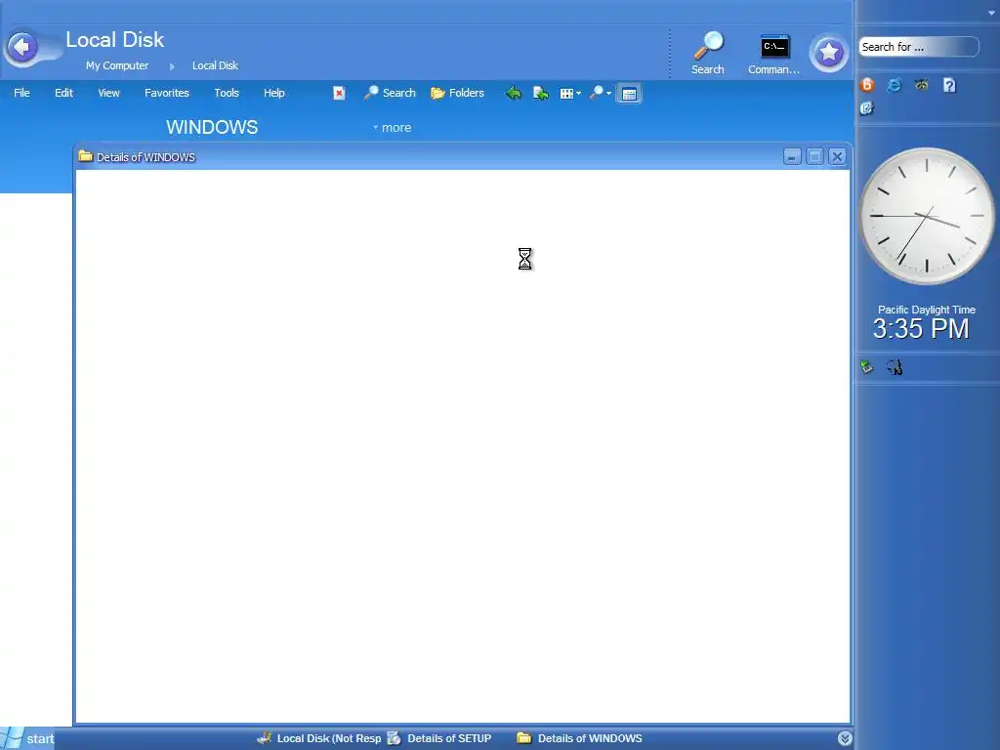Click the 'Search for ...' sidebar field
Image resolution: width=1000 pixels, height=750 pixels.
(x=918, y=47)
